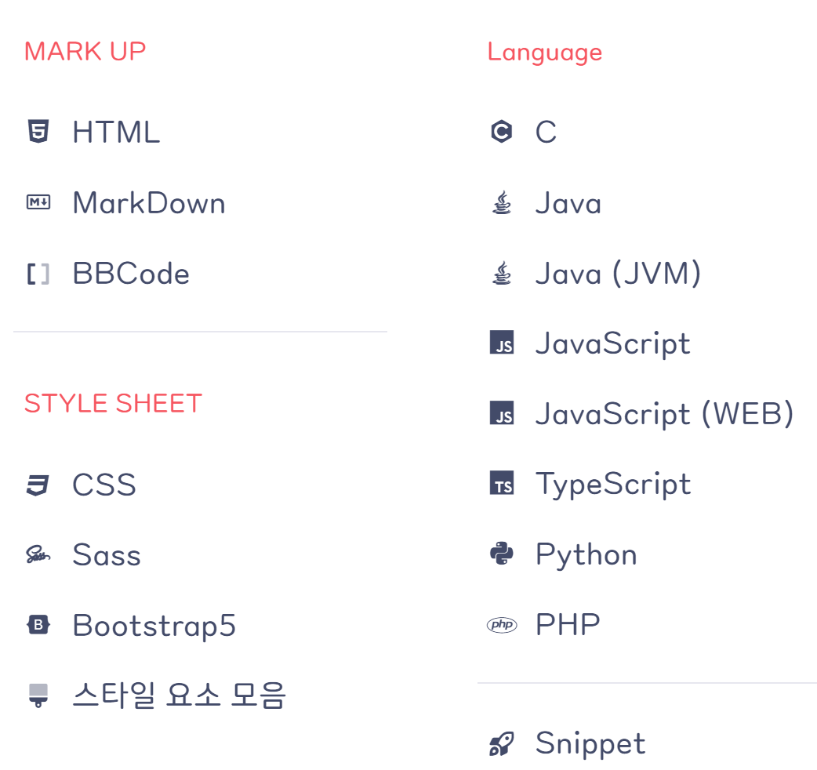This screenshot has height=770, width=817.
Task: Open the HTML menu link
Action: pos(116,132)
